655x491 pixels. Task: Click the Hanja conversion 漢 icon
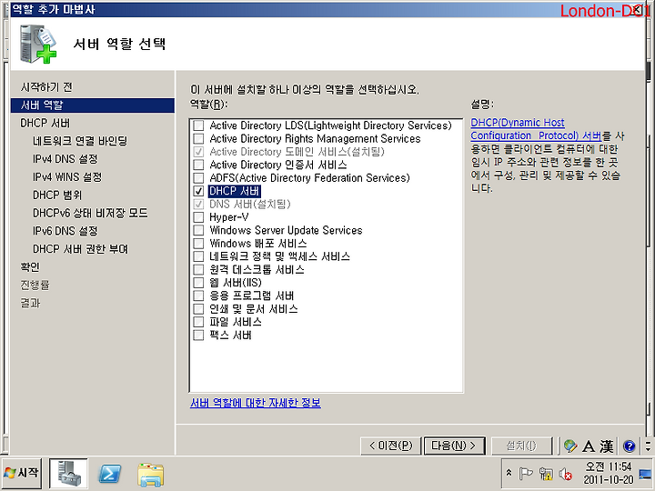[x=607, y=446]
